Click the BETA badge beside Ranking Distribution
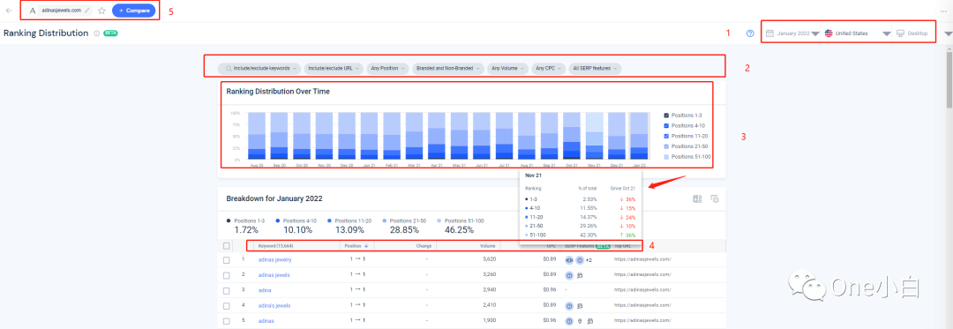The width and height of the screenshot is (953, 329). (x=110, y=34)
